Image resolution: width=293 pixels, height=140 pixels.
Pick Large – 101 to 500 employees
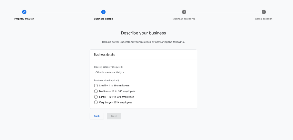[x=96, y=97]
